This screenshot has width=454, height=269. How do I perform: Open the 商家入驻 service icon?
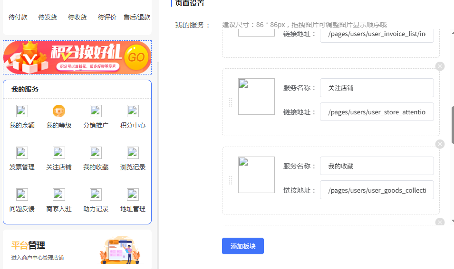(59, 195)
